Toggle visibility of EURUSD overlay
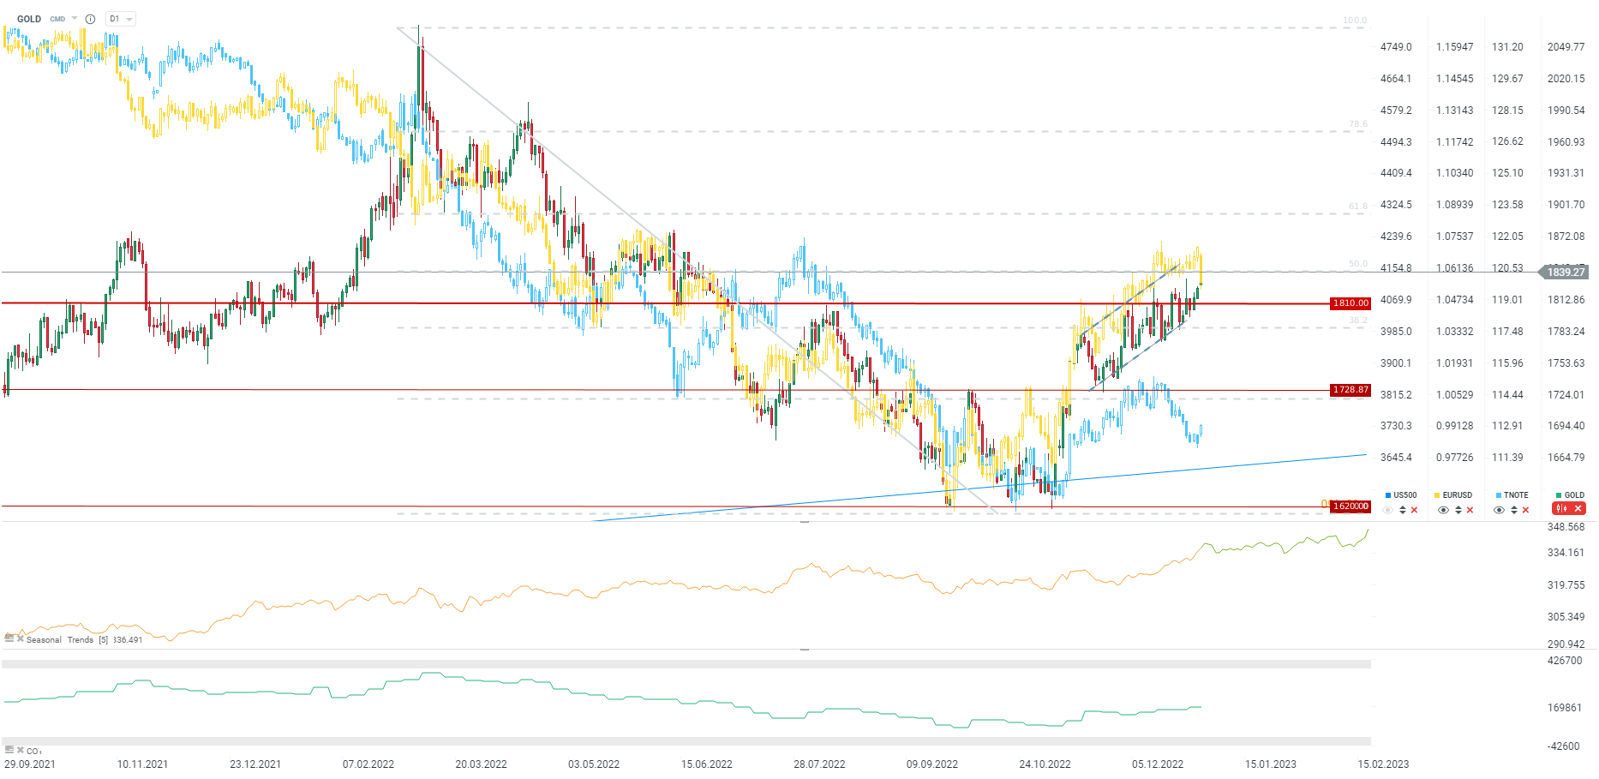The width and height of the screenshot is (1599, 779). click(x=1443, y=510)
